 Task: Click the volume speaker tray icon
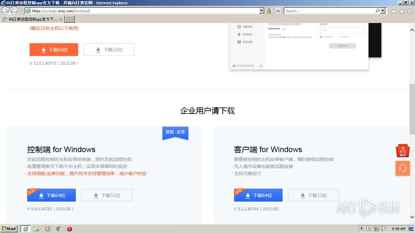click(369, 229)
